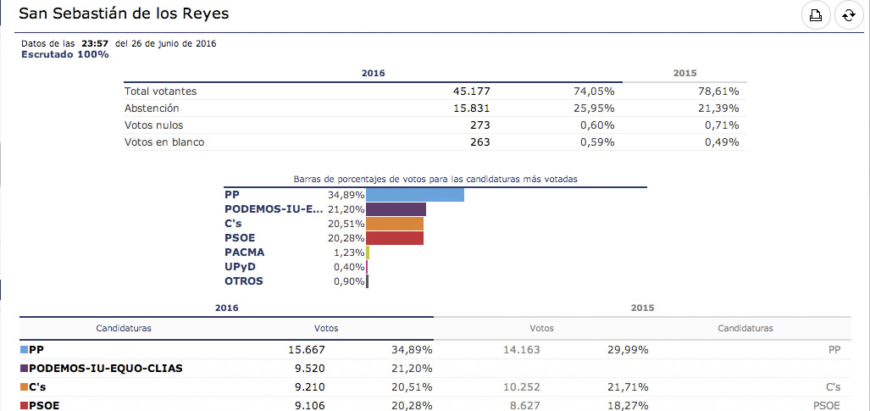This screenshot has width=870, height=411.
Task: Click the Escrutado 100% status text
Action: [65, 54]
